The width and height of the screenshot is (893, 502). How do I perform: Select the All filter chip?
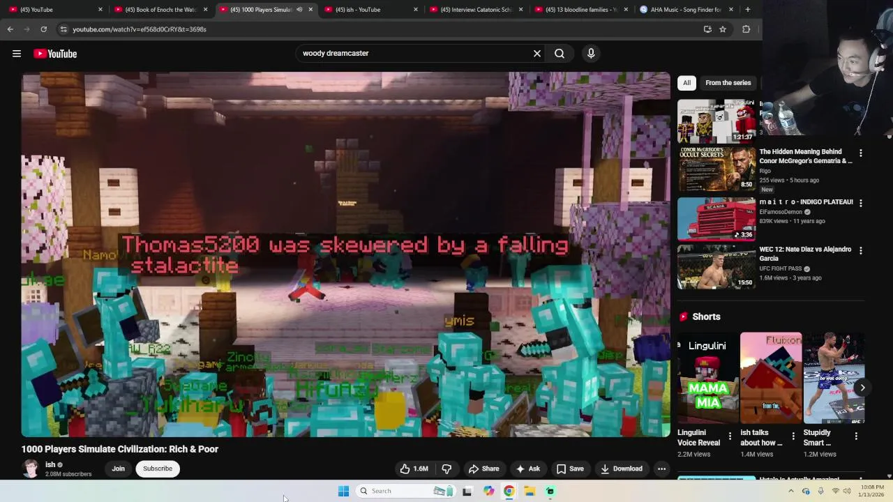(x=686, y=83)
